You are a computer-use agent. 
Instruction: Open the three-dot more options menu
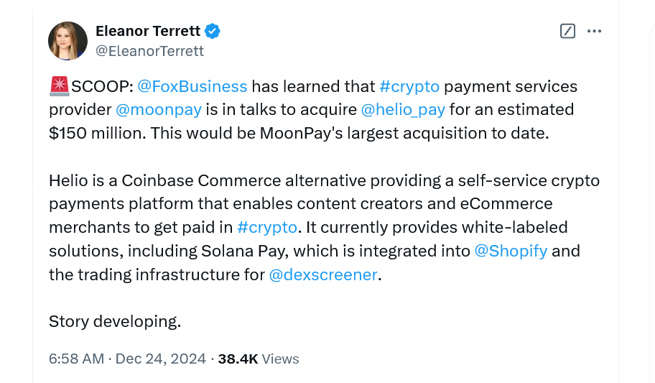594,31
